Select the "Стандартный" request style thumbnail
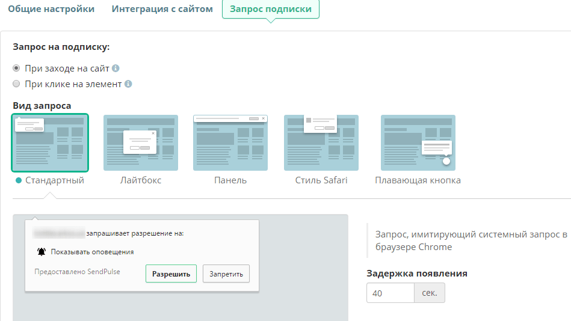 pos(50,143)
